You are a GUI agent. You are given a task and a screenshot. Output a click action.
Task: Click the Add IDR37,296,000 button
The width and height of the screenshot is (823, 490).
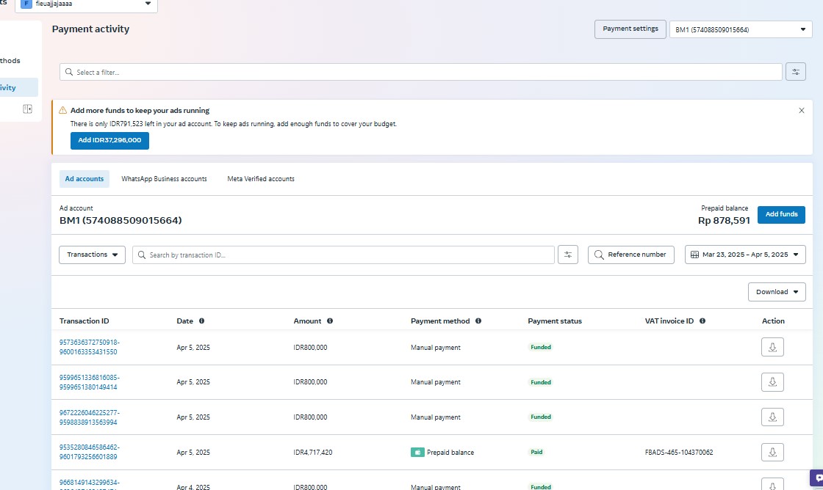click(109, 140)
